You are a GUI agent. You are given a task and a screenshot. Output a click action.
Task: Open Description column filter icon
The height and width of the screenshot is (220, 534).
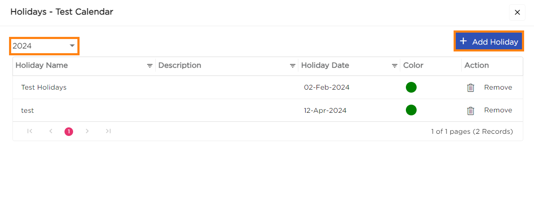click(x=292, y=66)
